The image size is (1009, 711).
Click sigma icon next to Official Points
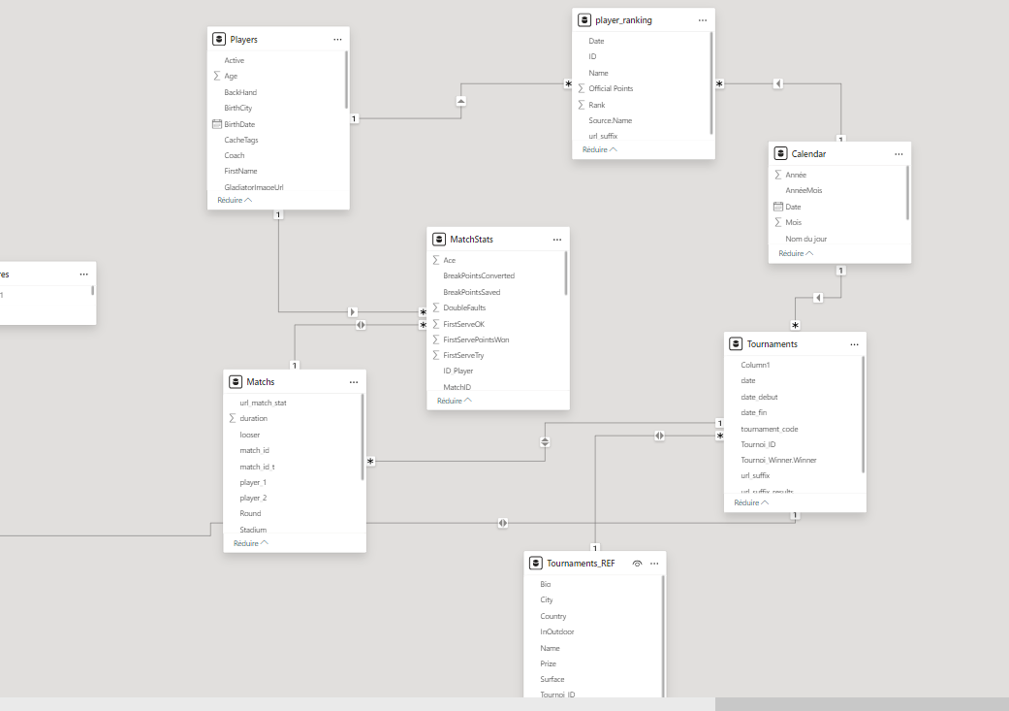(582, 88)
